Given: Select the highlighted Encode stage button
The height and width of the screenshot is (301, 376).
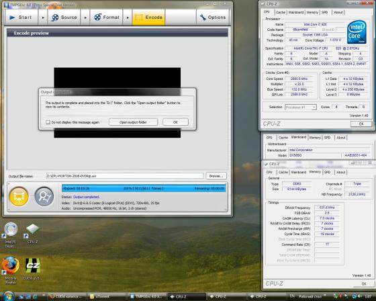Looking at the screenshot, I should pyautogui.click(x=148, y=17).
